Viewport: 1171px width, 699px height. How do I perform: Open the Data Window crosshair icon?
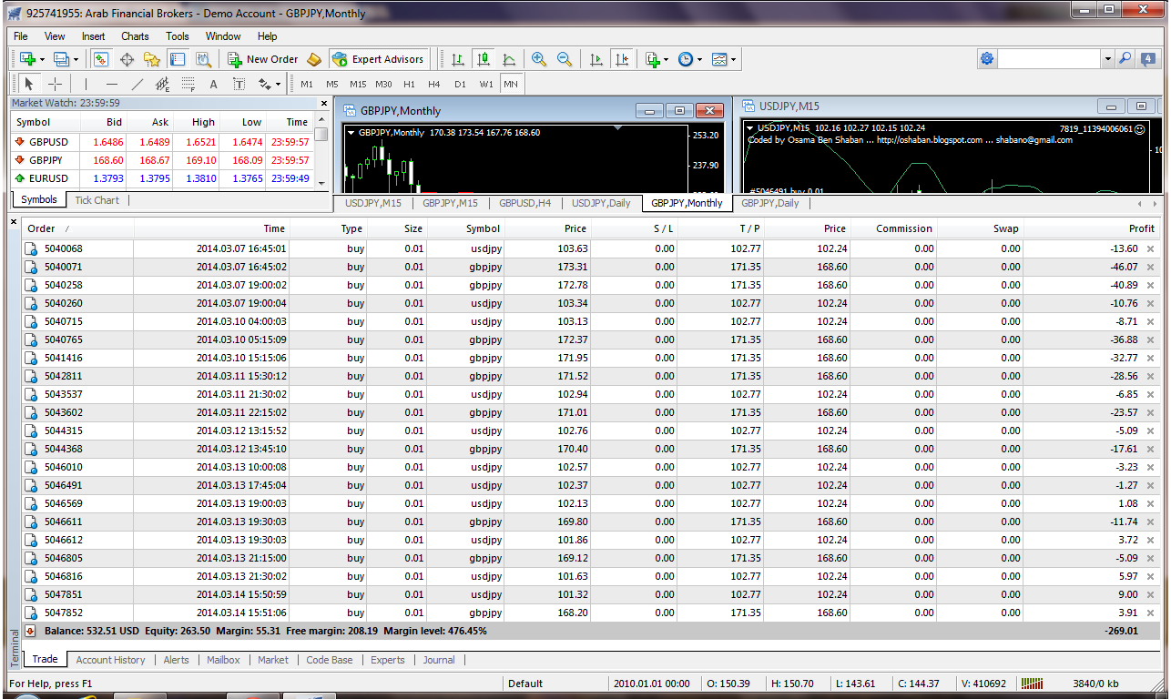127,59
